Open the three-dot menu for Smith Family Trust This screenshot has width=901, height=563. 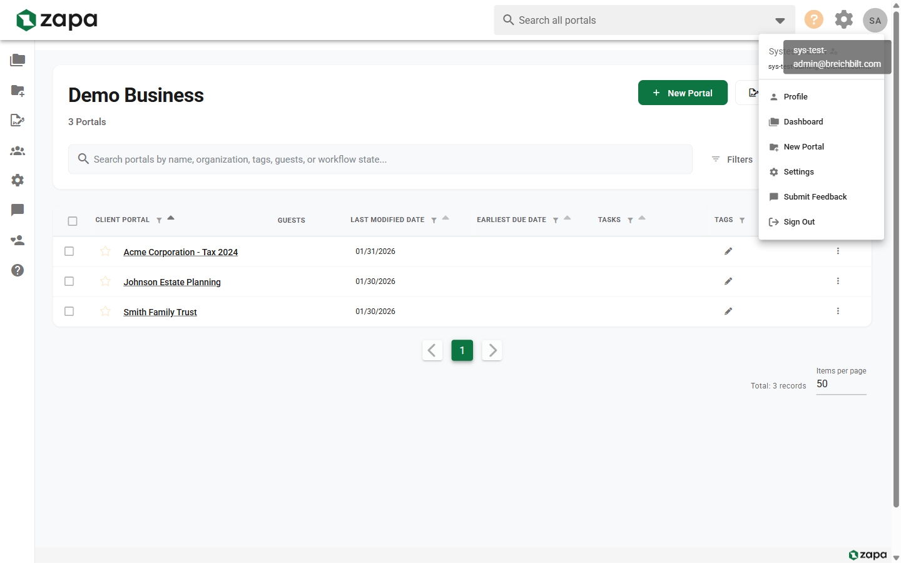(x=838, y=312)
